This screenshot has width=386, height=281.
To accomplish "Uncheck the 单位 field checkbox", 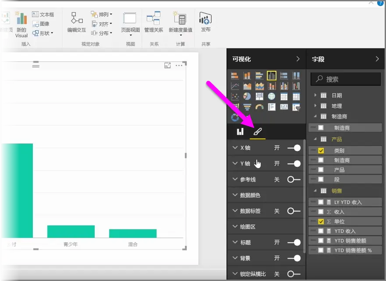I will [321, 221].
